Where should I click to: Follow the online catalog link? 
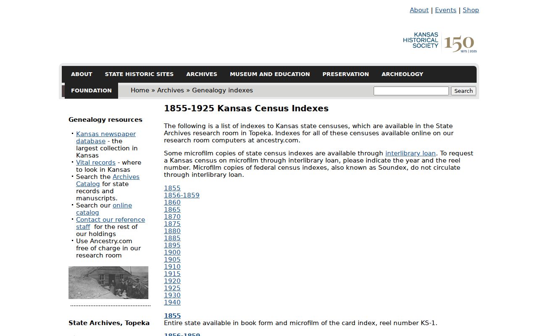click(x=104, y=209)
